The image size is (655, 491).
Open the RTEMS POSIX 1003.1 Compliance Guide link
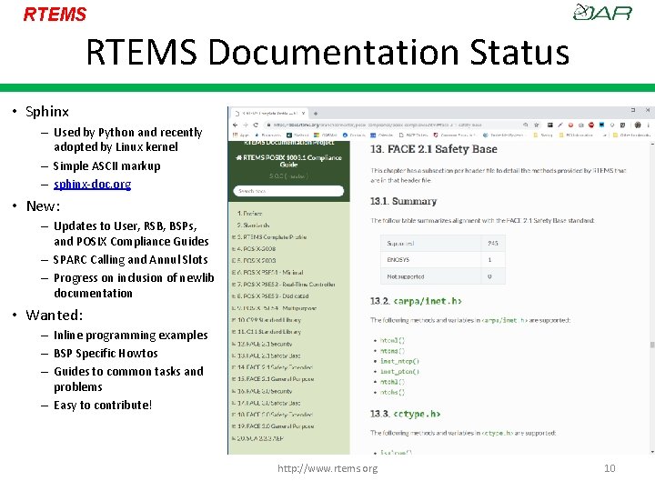[288, 161]
